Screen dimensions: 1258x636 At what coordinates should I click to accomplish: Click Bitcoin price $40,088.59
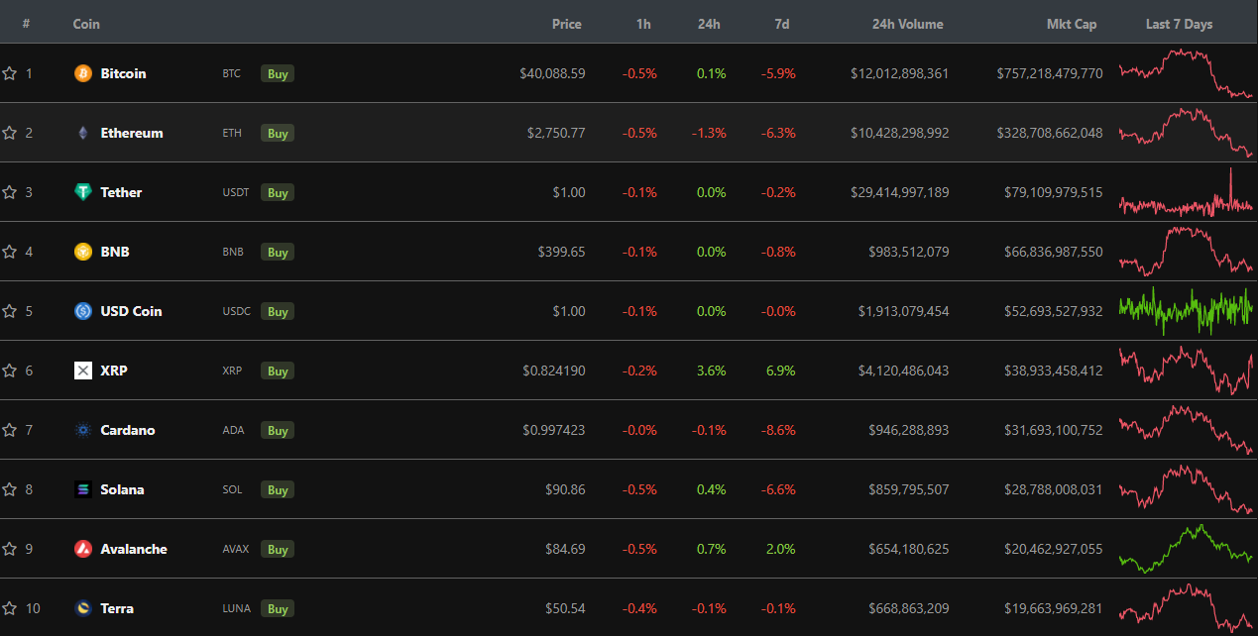[552, 73]
